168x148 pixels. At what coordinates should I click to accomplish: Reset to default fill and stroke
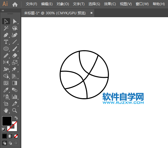point(3,129)
